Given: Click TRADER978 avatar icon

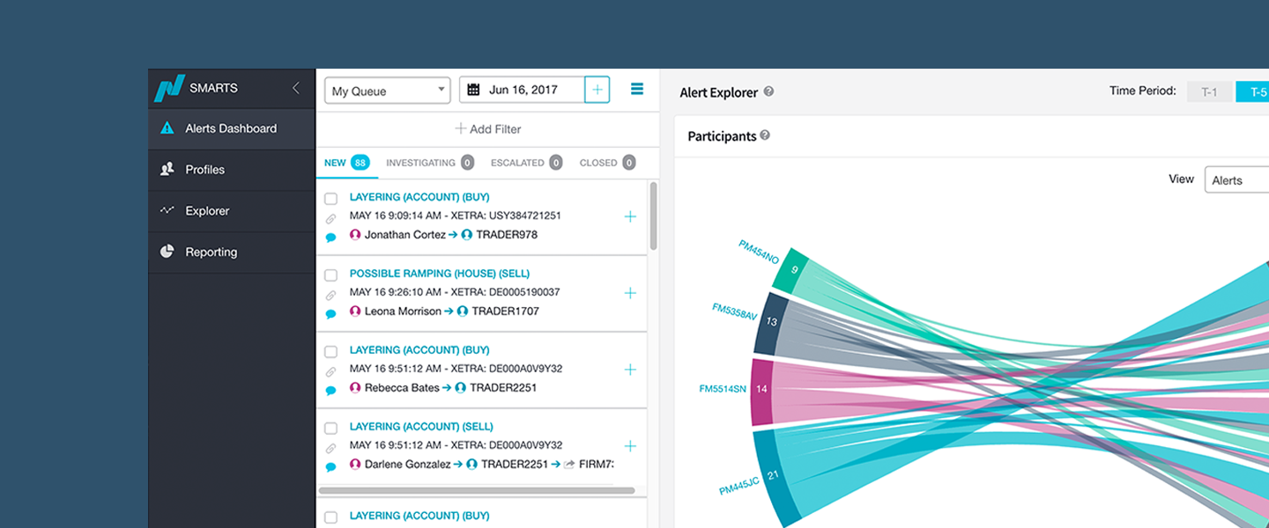Looking at the screenshot, I should coord(467,235).
